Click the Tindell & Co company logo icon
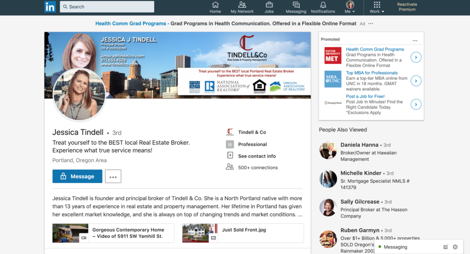 pyautogui.click(x=230, y=132)
